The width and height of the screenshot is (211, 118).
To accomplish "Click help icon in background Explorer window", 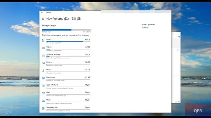I will coord(179,36).
